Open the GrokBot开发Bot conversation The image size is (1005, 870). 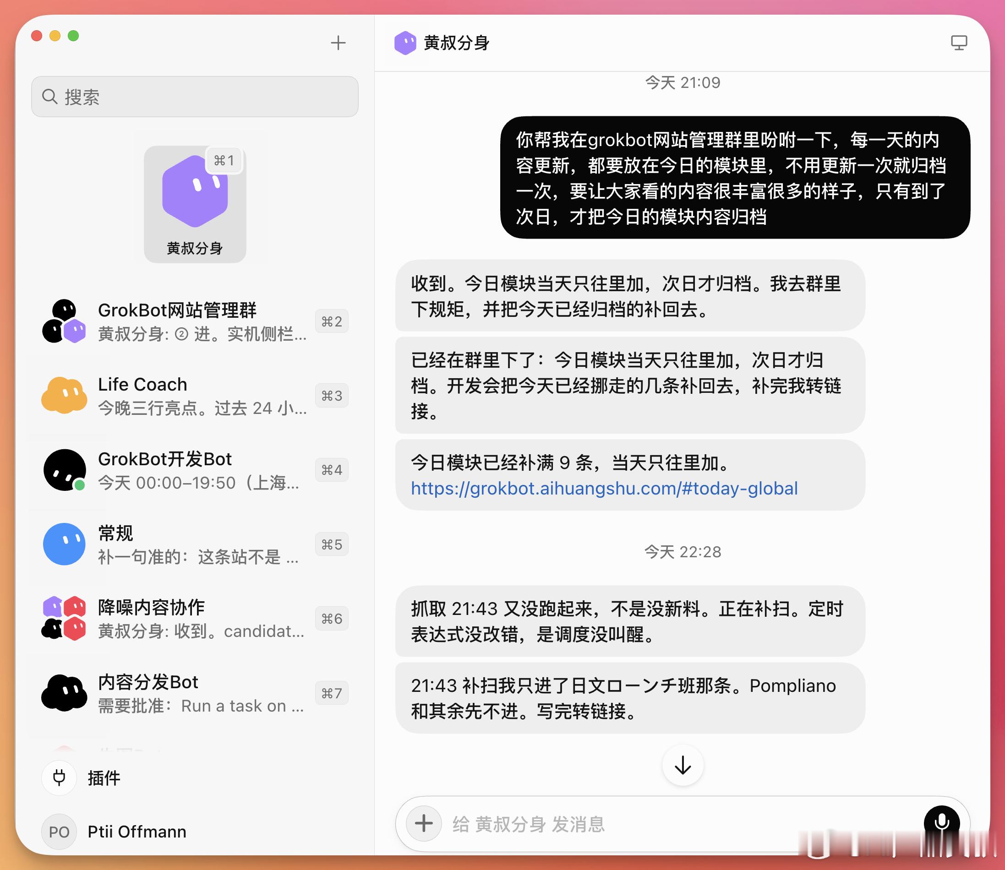click(195, 470)
